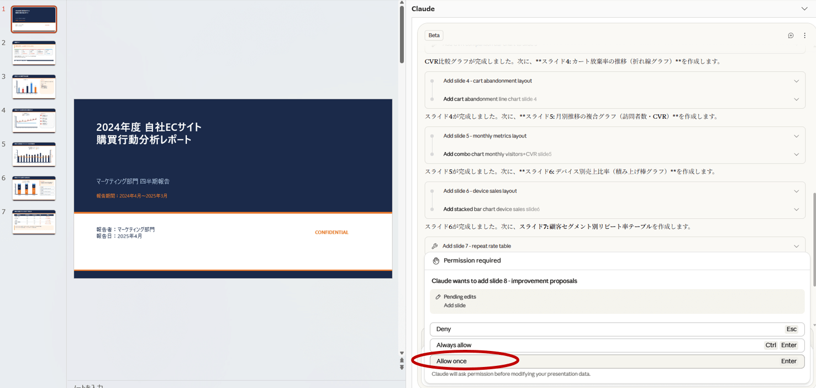Expand Add slide 7 - repeat rate table

(796, 247)
